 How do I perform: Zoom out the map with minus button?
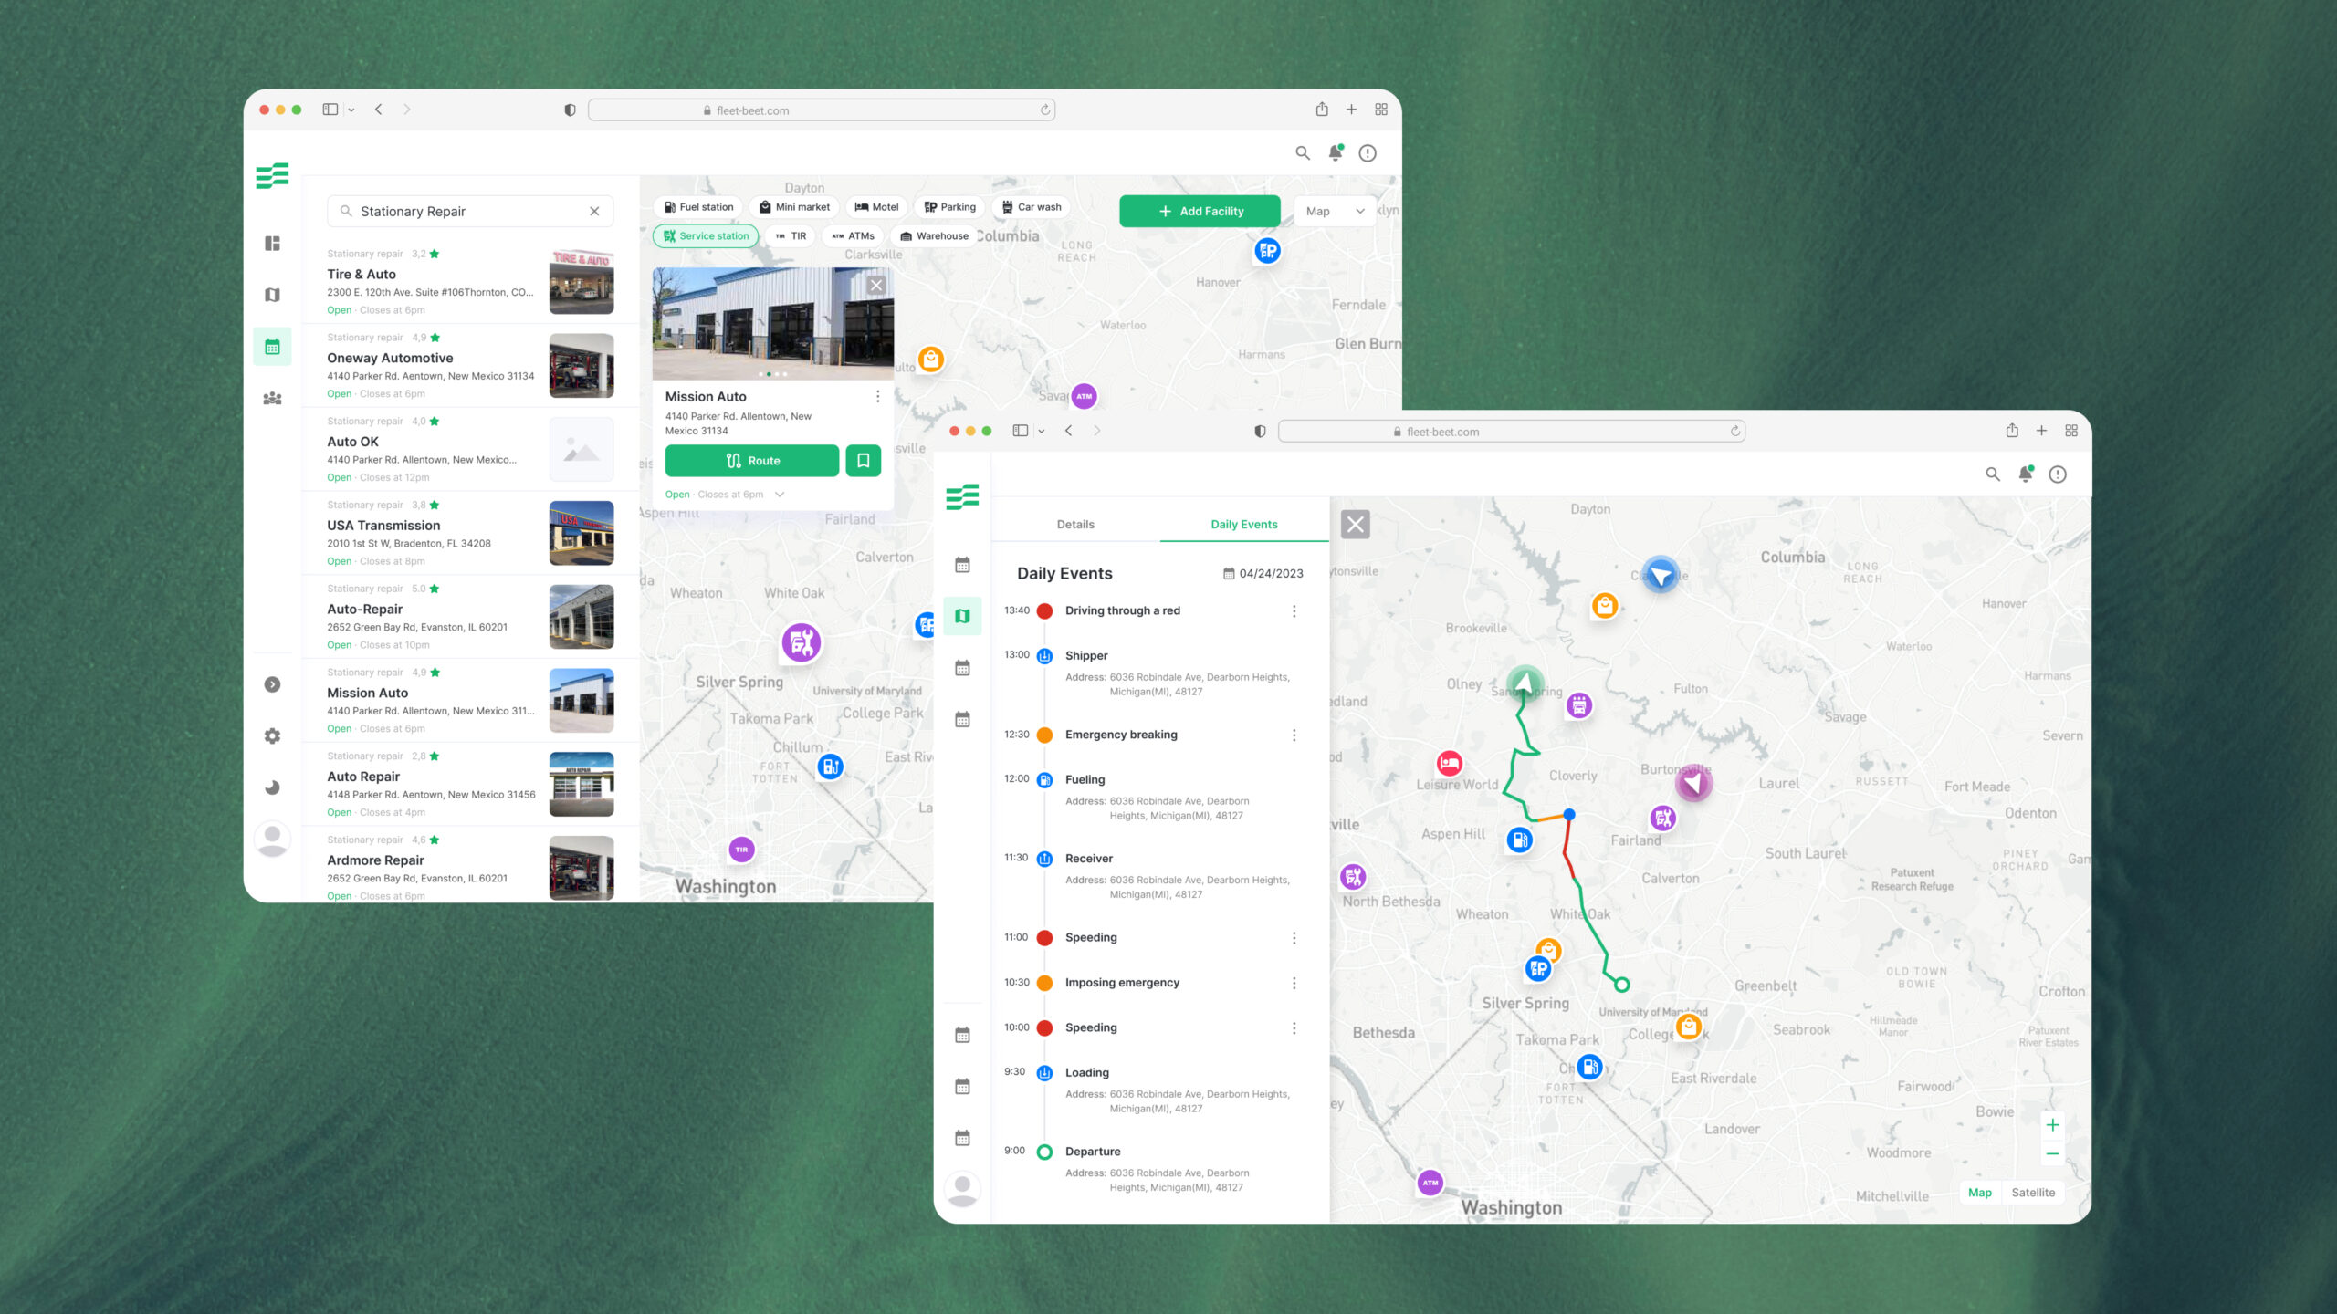pyautogui.click(x=2052, y=1154)
